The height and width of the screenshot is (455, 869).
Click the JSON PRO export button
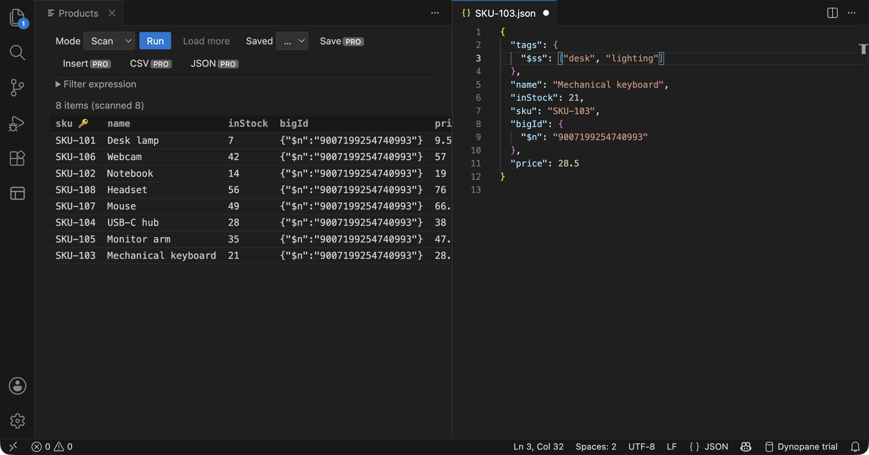pos(215,63)
